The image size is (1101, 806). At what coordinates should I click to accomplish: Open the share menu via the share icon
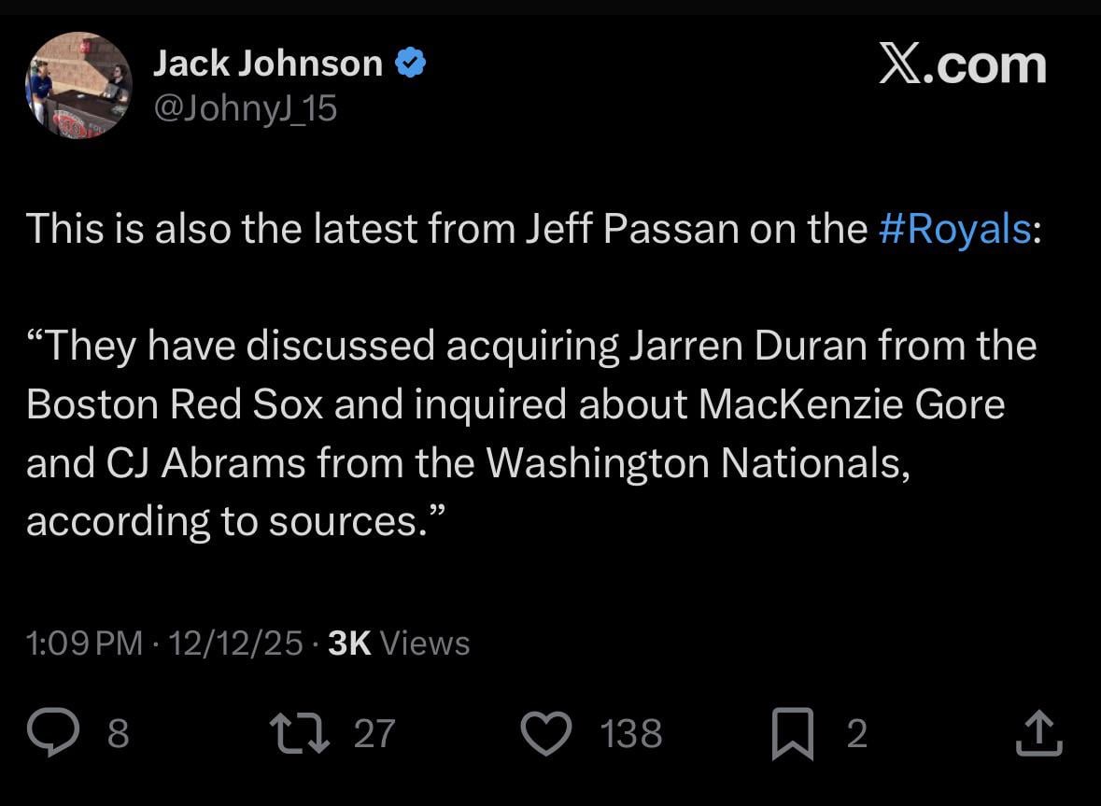[1039, 734]
